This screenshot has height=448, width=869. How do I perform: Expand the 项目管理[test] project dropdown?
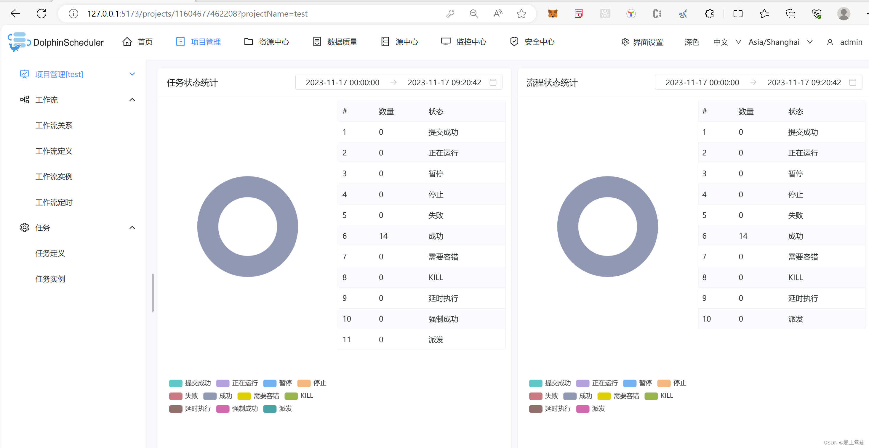coord(132,74)
